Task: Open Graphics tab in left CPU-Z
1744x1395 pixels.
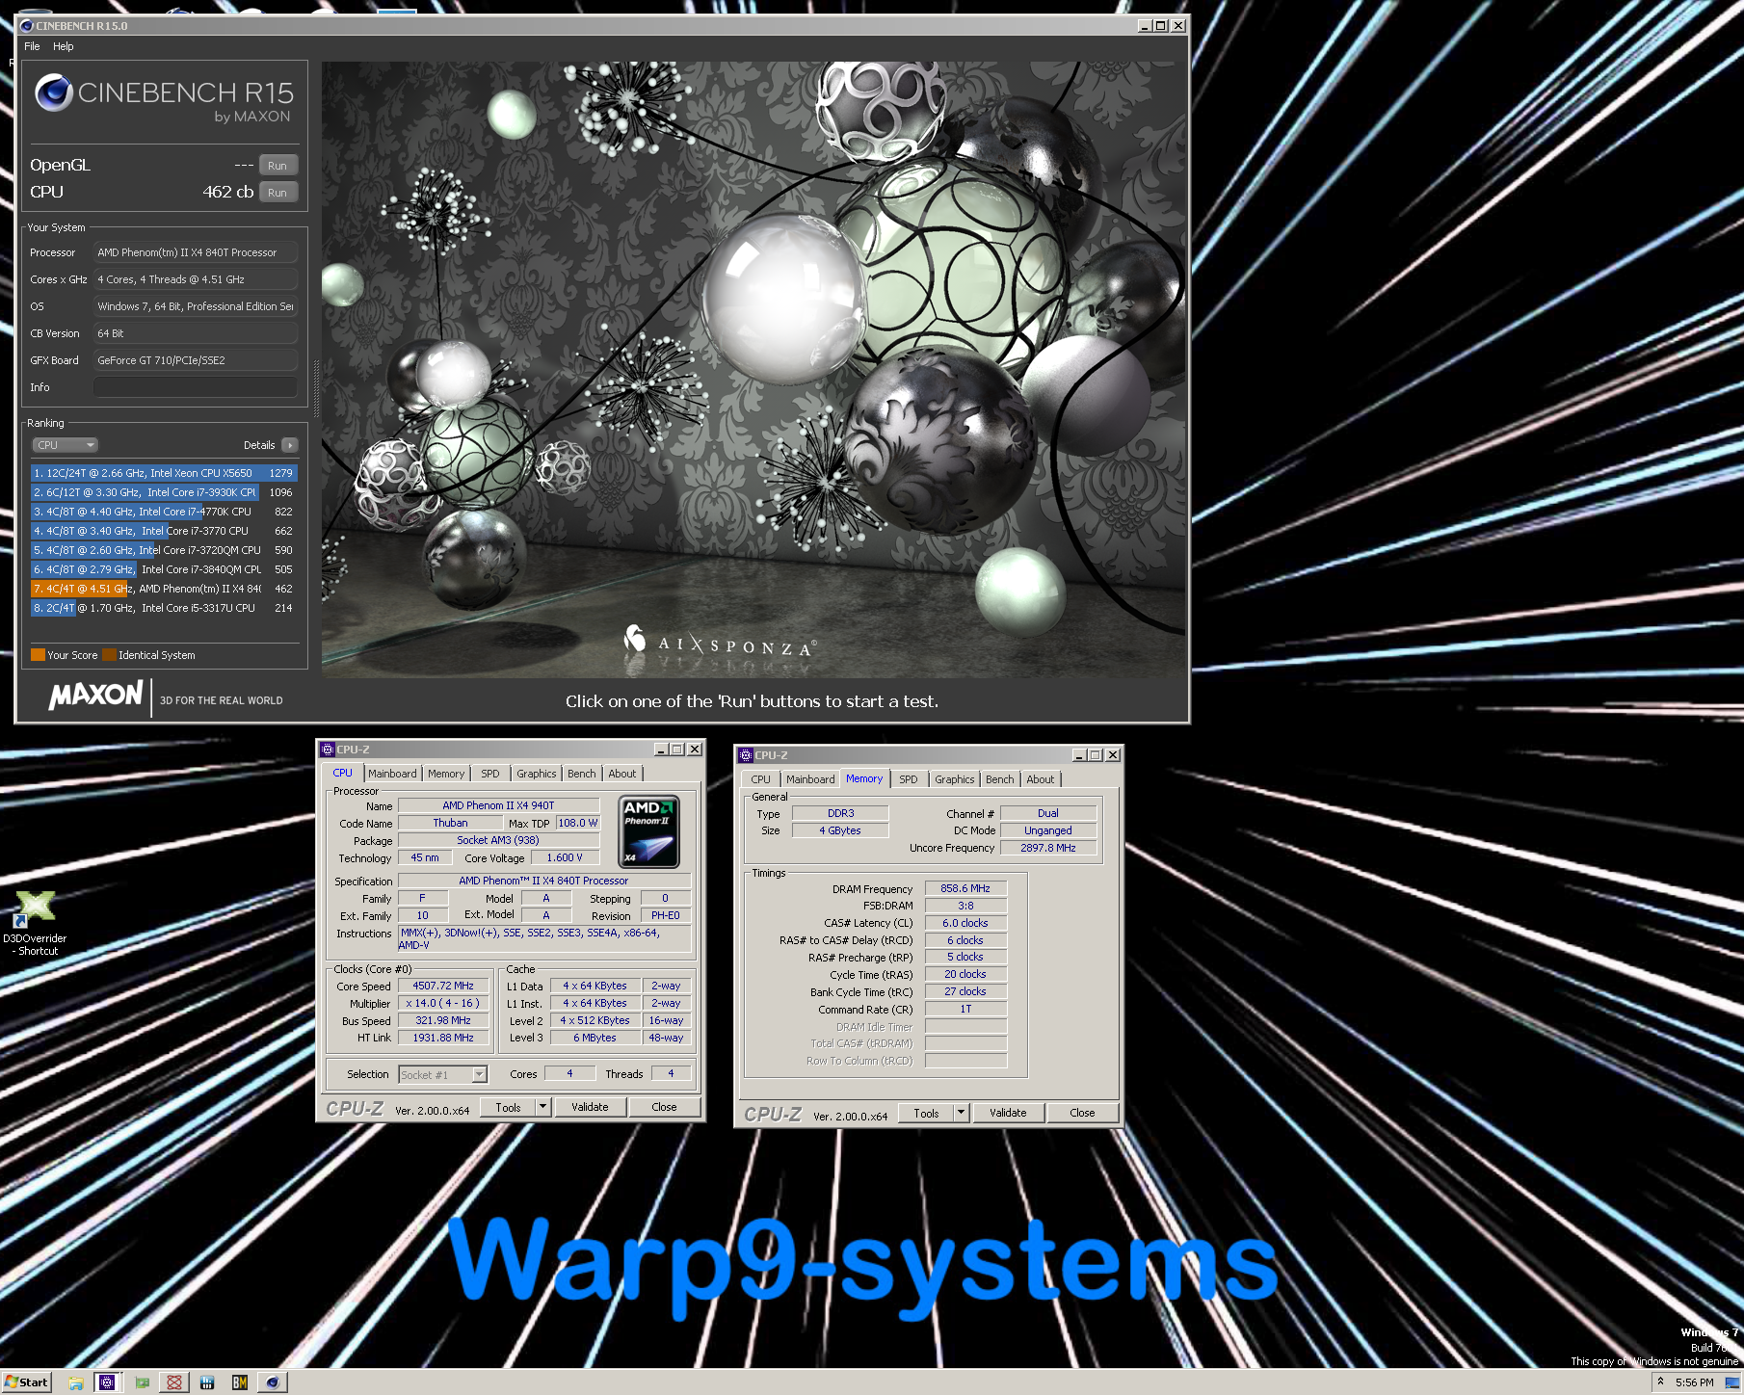Action: coord(536,774)
